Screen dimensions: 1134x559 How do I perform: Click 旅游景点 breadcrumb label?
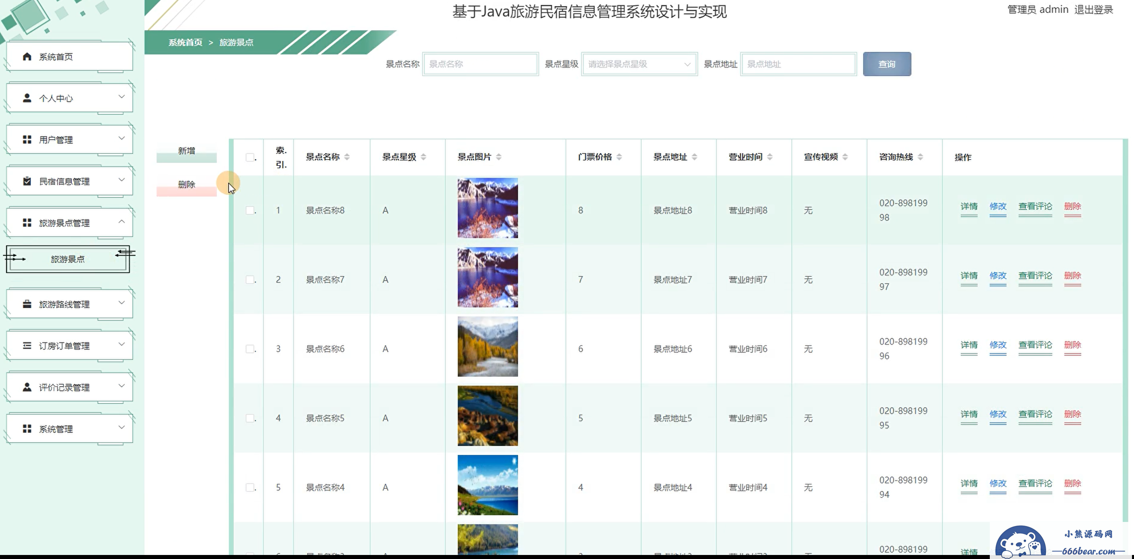pyautogui.click(x=236, y=42)
